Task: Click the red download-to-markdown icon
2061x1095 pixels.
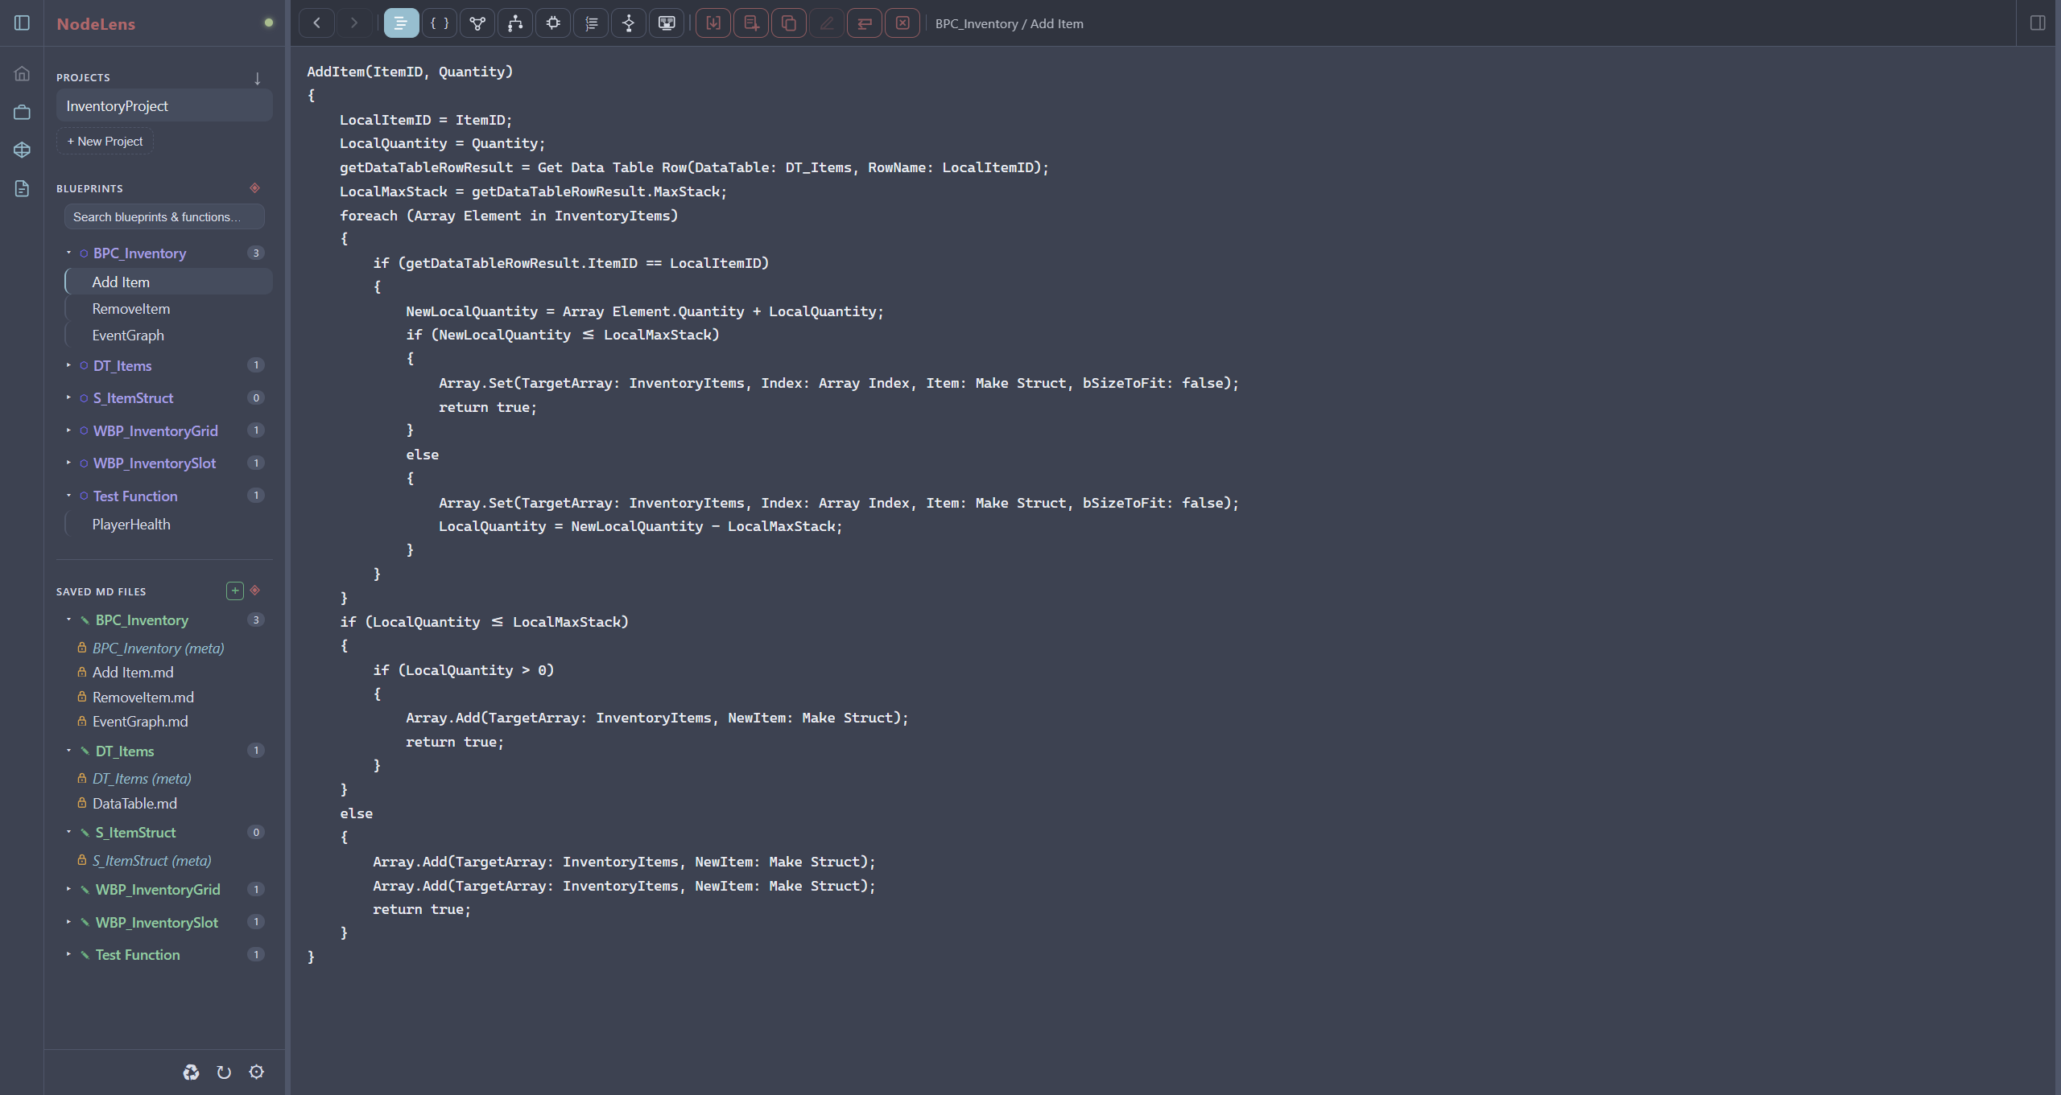Action: (713, 23)
